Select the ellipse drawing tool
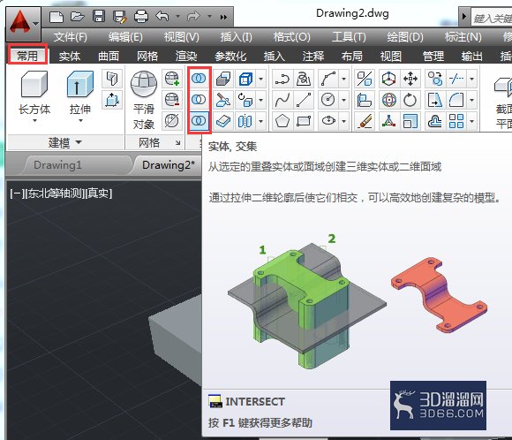The width and height of the screenshot is (512, 440). tap(328, 121)
